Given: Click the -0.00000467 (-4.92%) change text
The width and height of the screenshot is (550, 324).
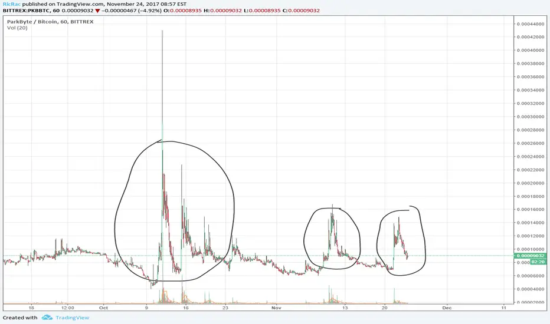Looking at the screenshot, I should pyautogui.click(x=132, y=11).
